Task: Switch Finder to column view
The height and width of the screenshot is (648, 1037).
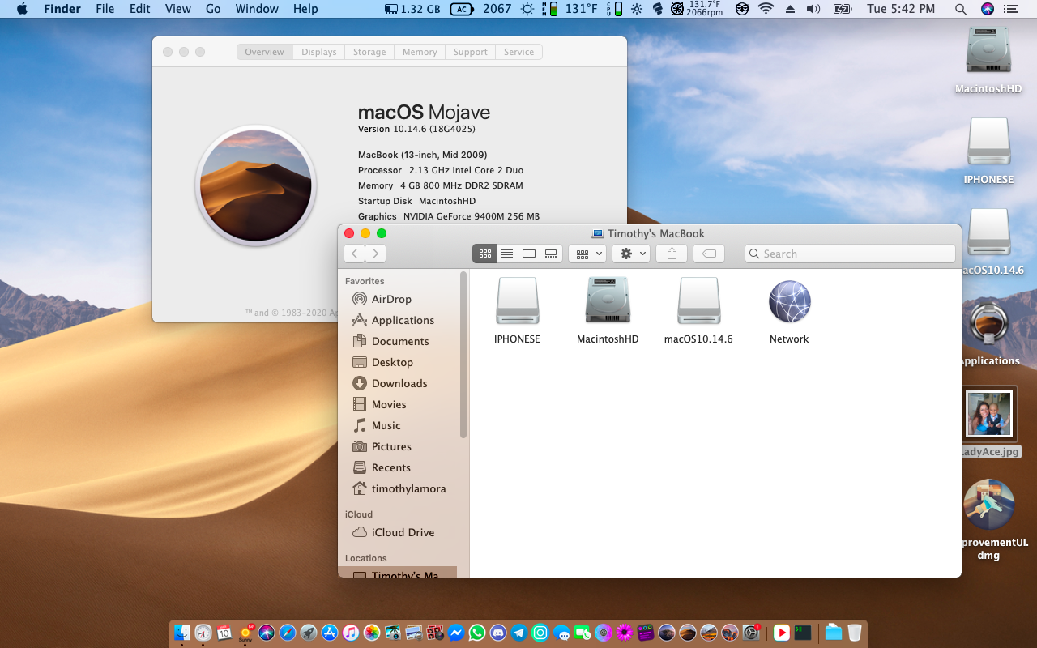Action: click(x=529, y=254)
